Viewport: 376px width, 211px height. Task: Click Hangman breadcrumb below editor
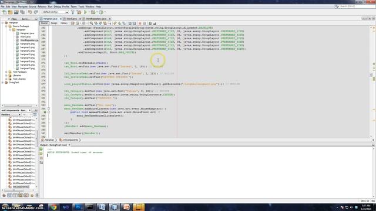click(49, 140)
